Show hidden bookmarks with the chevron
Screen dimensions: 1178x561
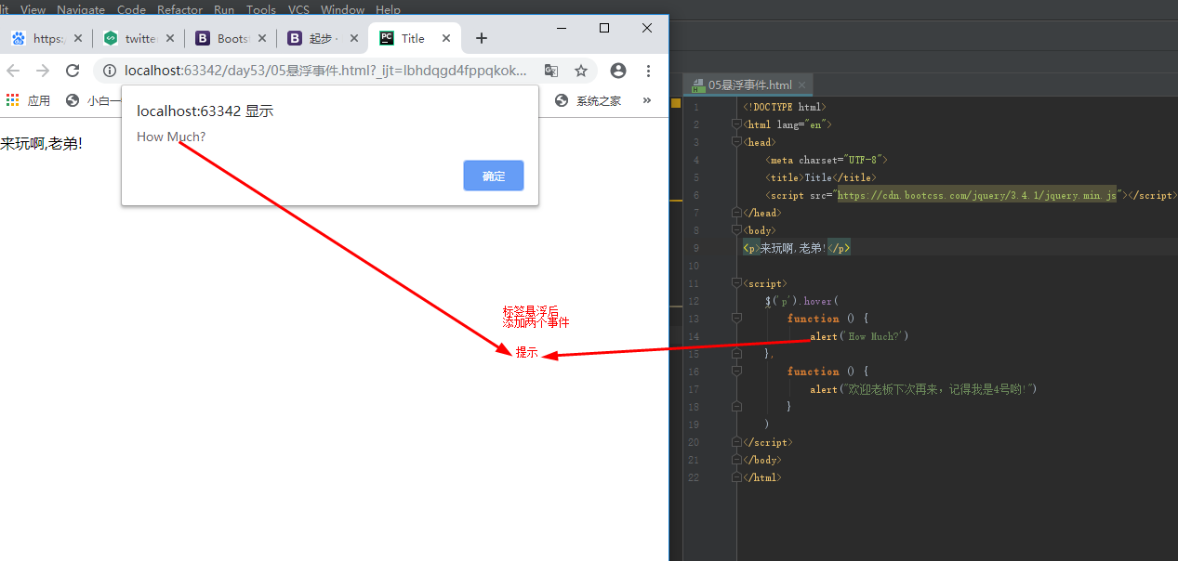(x=647, y=100)
